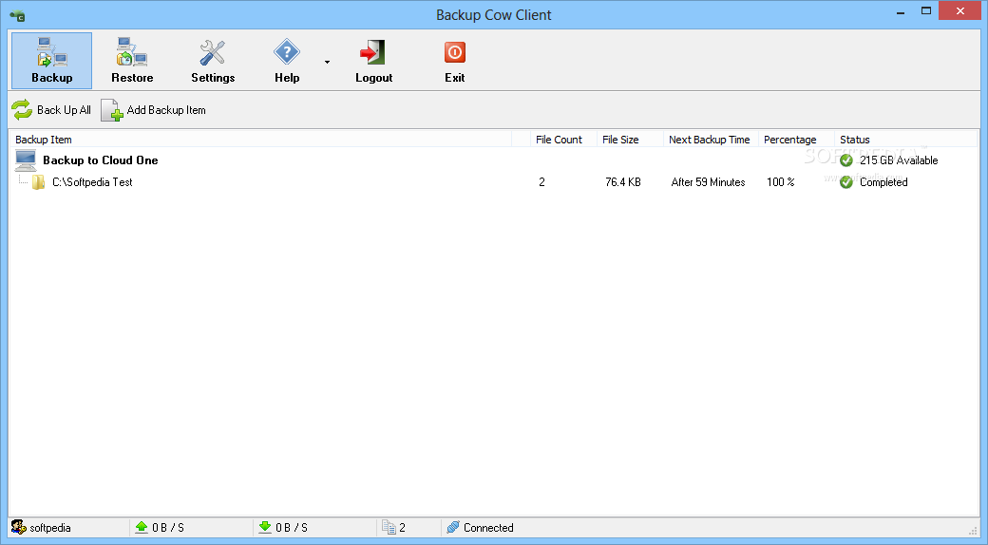The width and height of the screenshot is (988, 545).
Task: Click the green download speed arrow icon
Action: pos(265,527)
